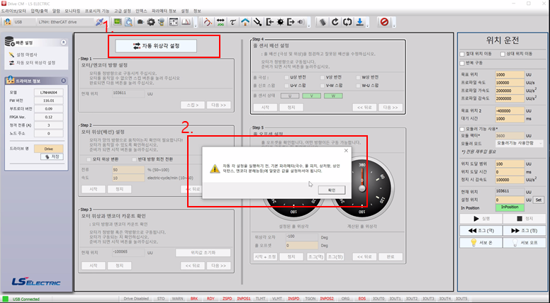Open the 모니터링 menu
Screen dimensions: 550x303
point(72,11)
